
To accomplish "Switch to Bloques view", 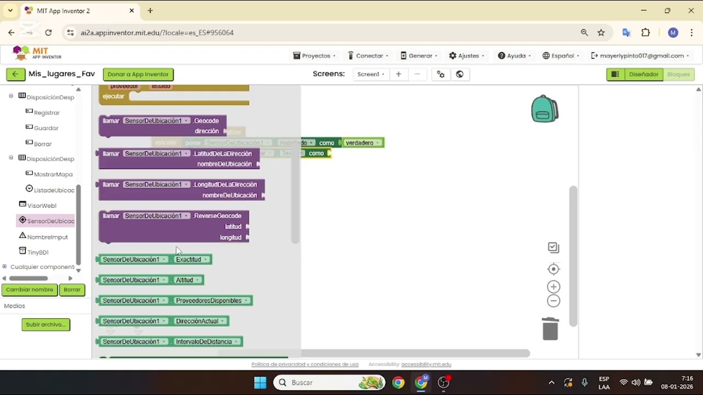I will 678,74.
